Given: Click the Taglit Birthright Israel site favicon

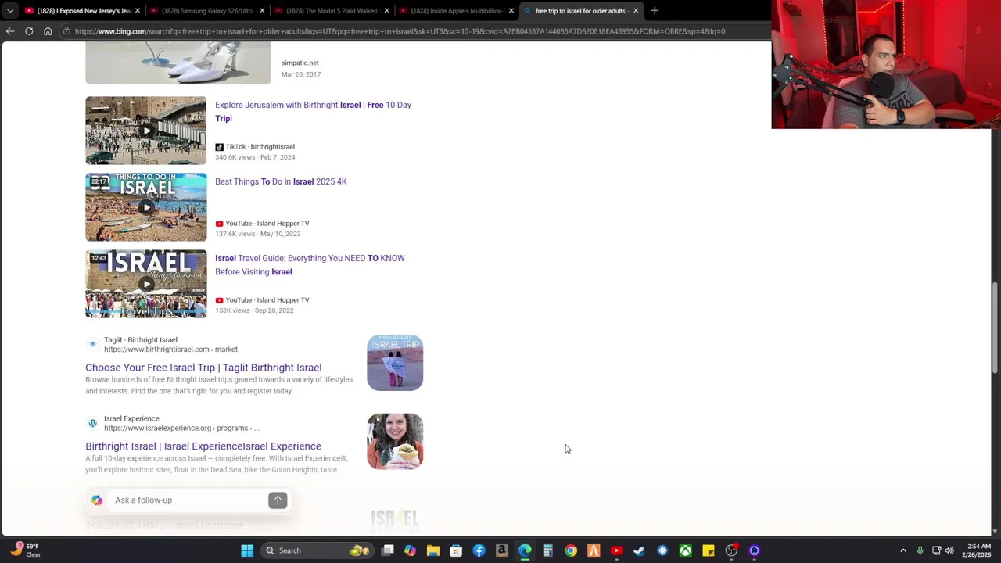Looking at the screenshot, I should 92,344.
